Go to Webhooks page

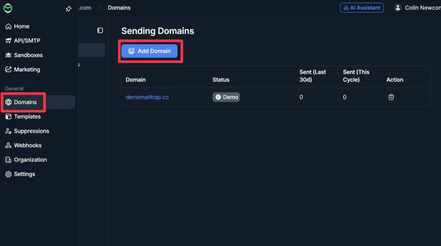(x=23, y=145)
